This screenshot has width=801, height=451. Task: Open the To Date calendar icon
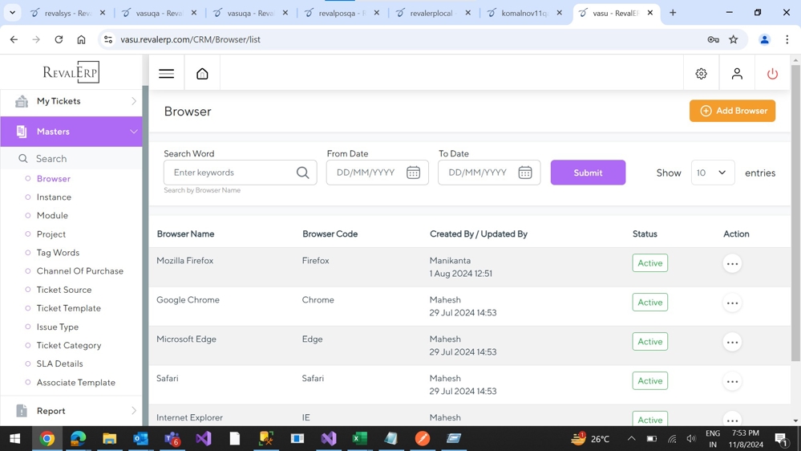[x=525, y=173]
